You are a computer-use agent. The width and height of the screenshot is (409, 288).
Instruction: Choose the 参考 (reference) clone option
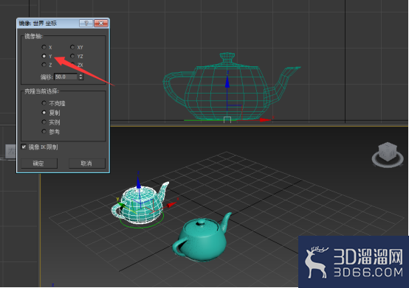coord(44,132)
